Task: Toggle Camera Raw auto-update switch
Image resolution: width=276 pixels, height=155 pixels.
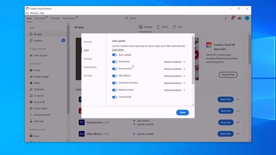Action: (114, 97)
